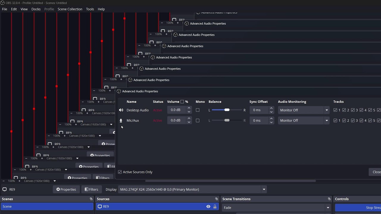The image size is (381, 214).
Task: Enable Mono for Desktop Audio
Action: tap(198, 110)
